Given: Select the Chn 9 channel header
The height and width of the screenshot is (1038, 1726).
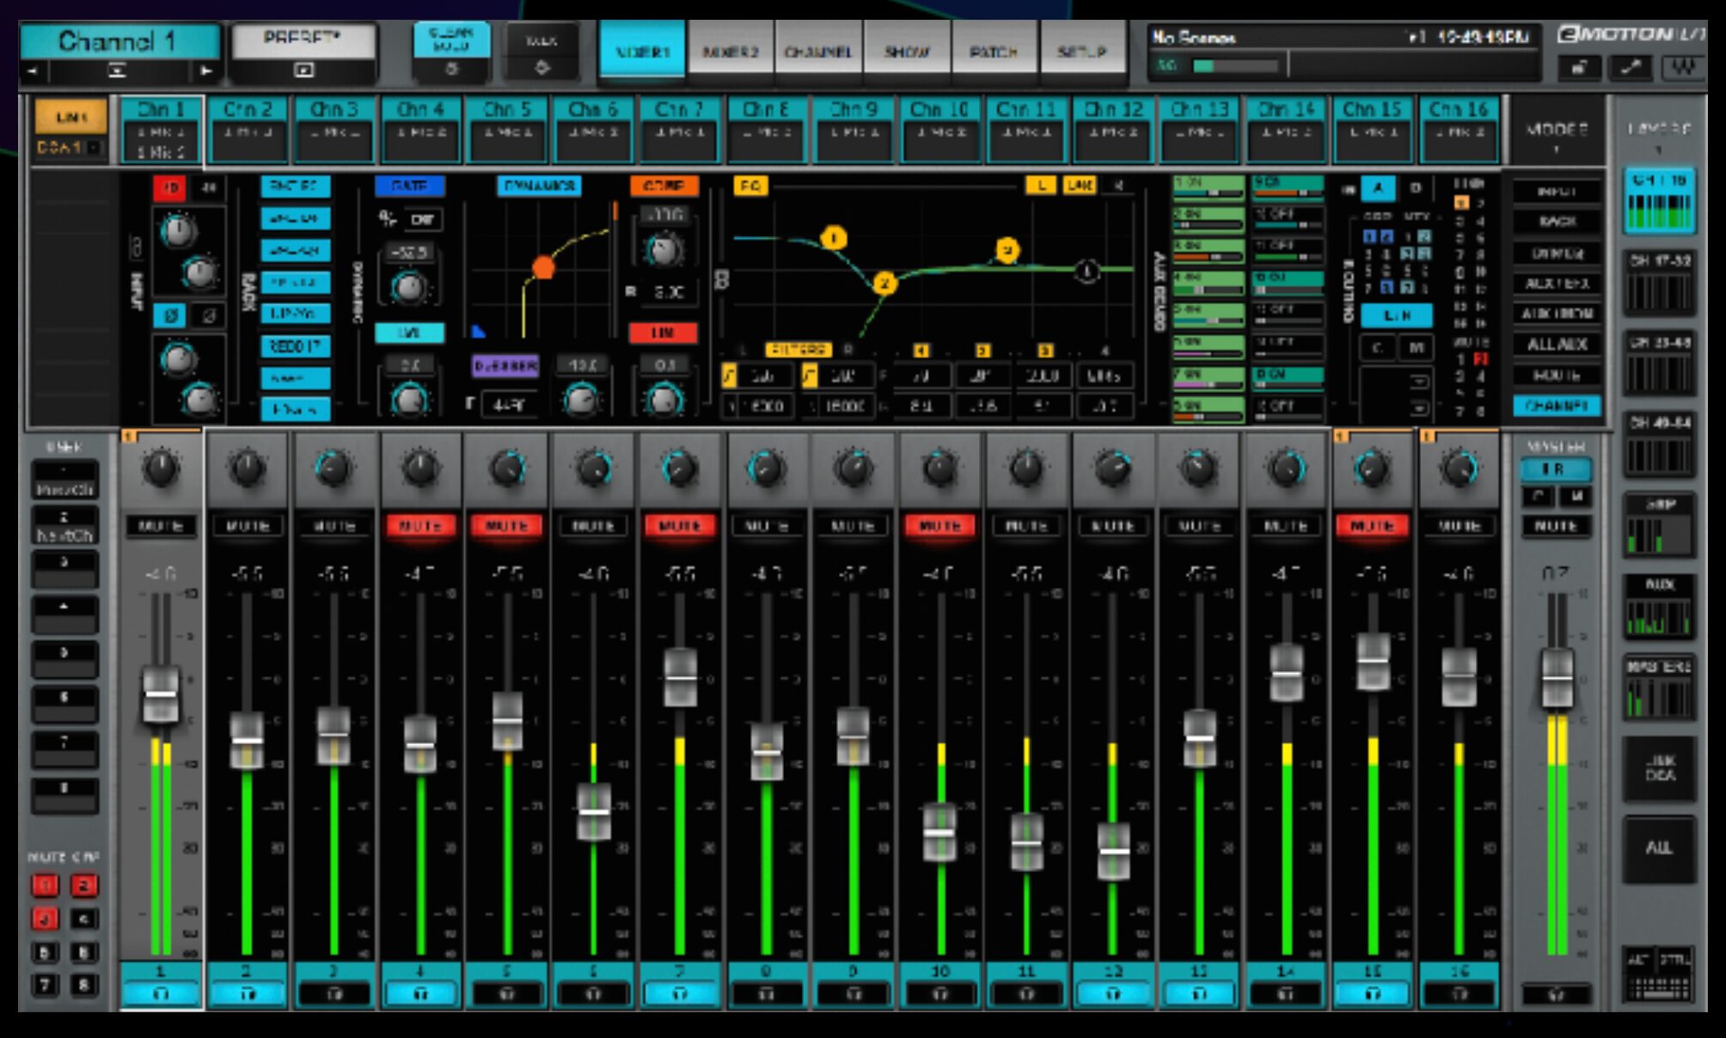Looking at the screenshot, I should [854, 129].
